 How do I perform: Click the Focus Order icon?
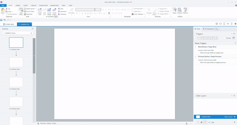pyautogui.click(x=25, y=11)
